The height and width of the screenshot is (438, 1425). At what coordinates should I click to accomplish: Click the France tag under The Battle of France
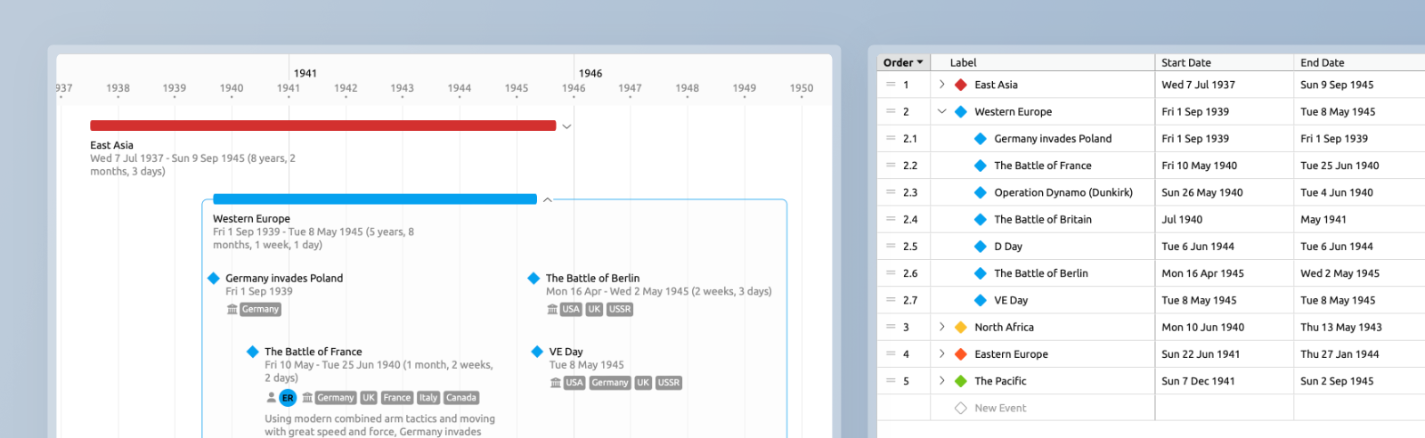397,398
